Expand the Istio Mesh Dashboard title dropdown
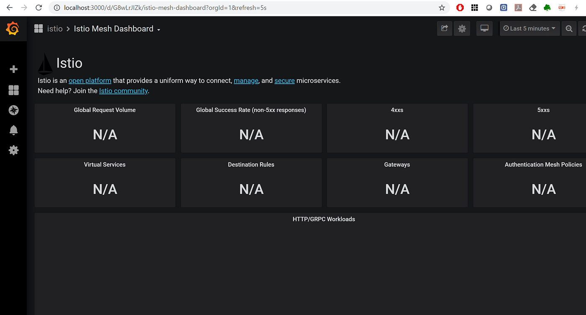The height and width of the screenshot is (315, 586). 159,28
